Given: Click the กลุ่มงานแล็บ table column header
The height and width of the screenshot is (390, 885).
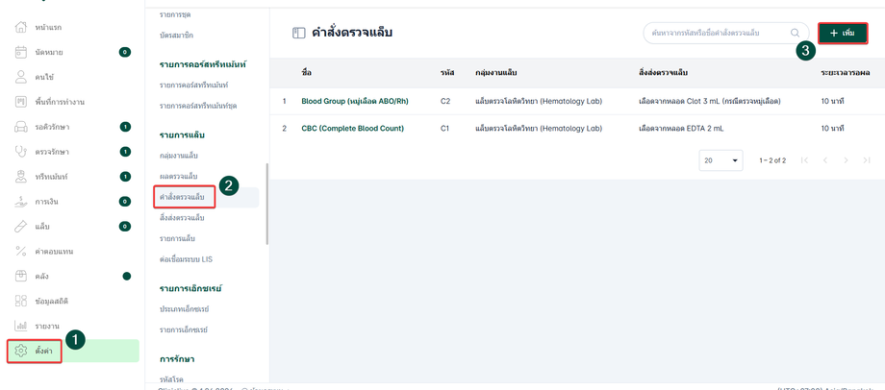Looking at the screenshot, I should point(496,73).
